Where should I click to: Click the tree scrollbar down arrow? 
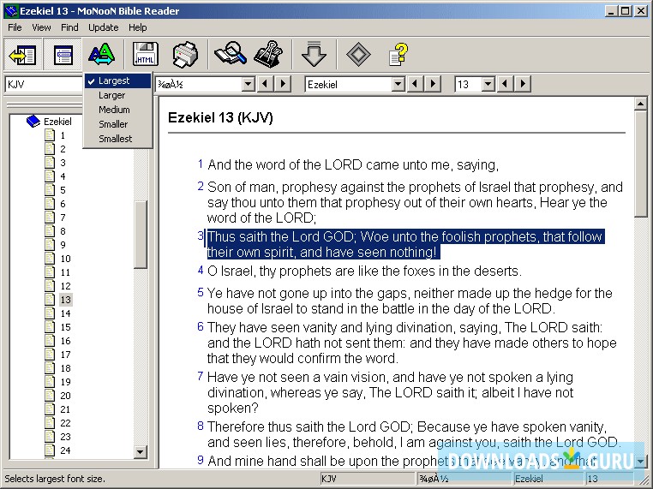click(141, 451)
